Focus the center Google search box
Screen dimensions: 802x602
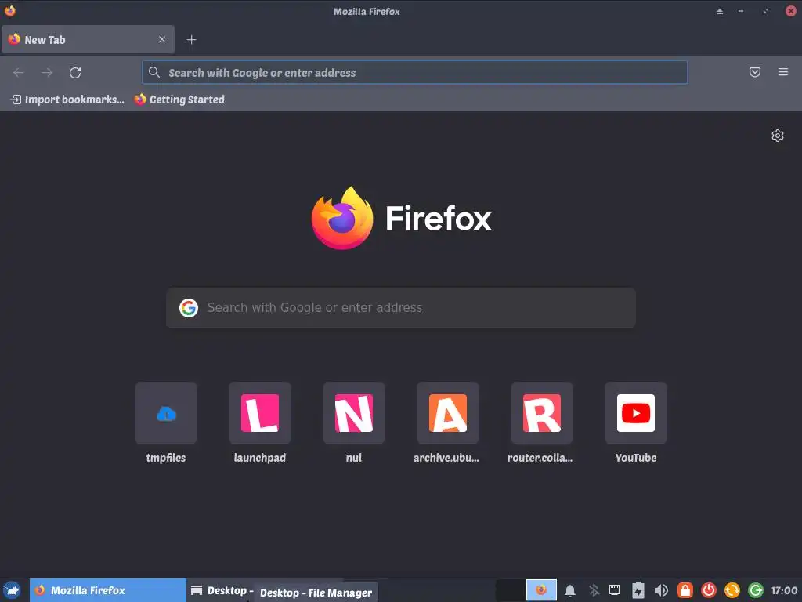401,307
